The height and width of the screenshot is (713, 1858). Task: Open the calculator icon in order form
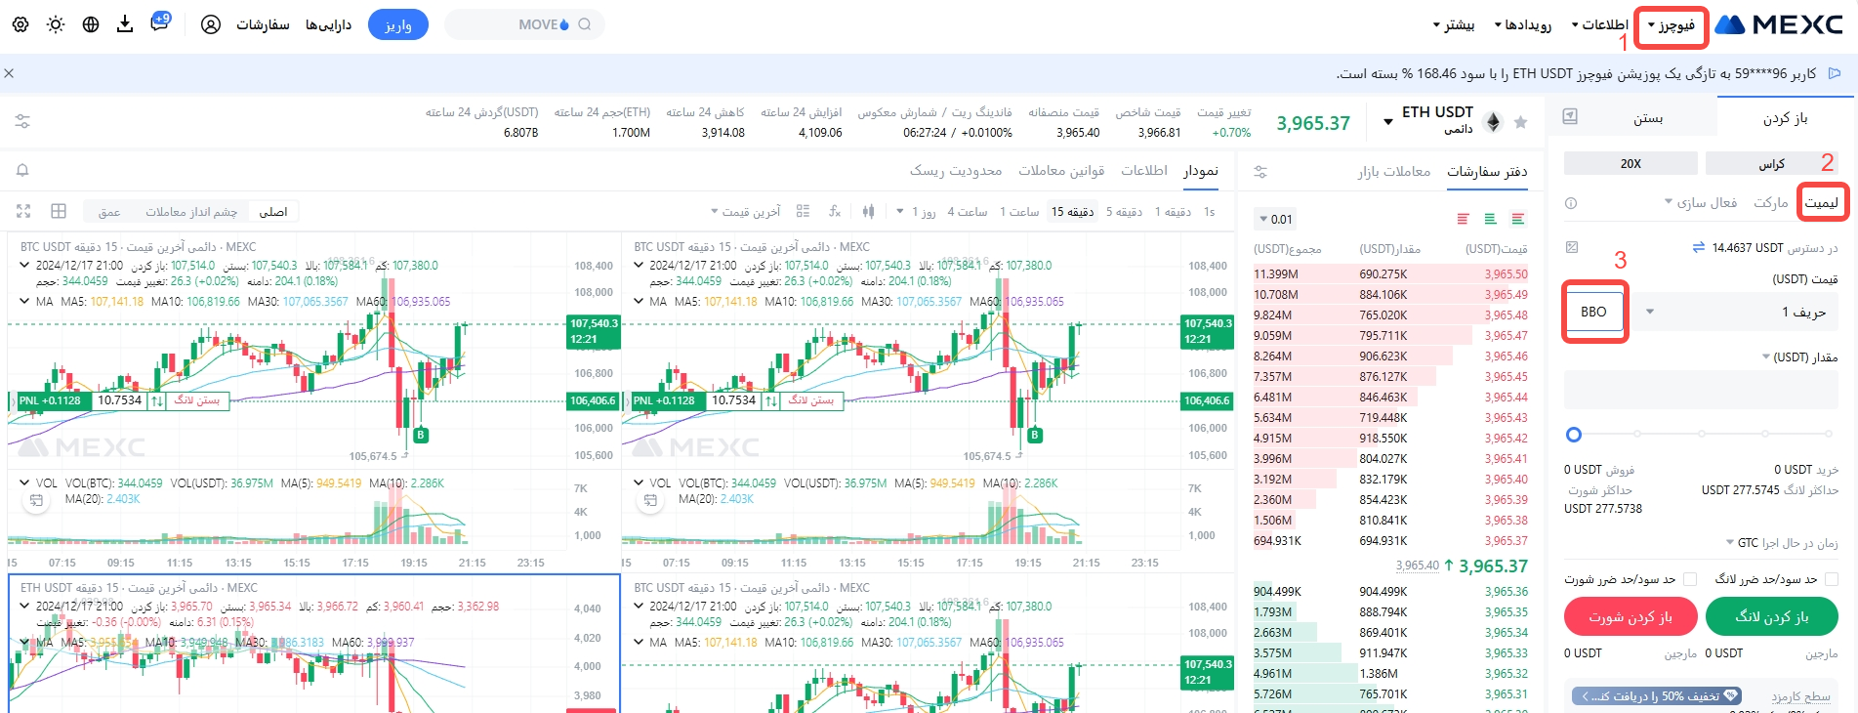point(1571,247)
